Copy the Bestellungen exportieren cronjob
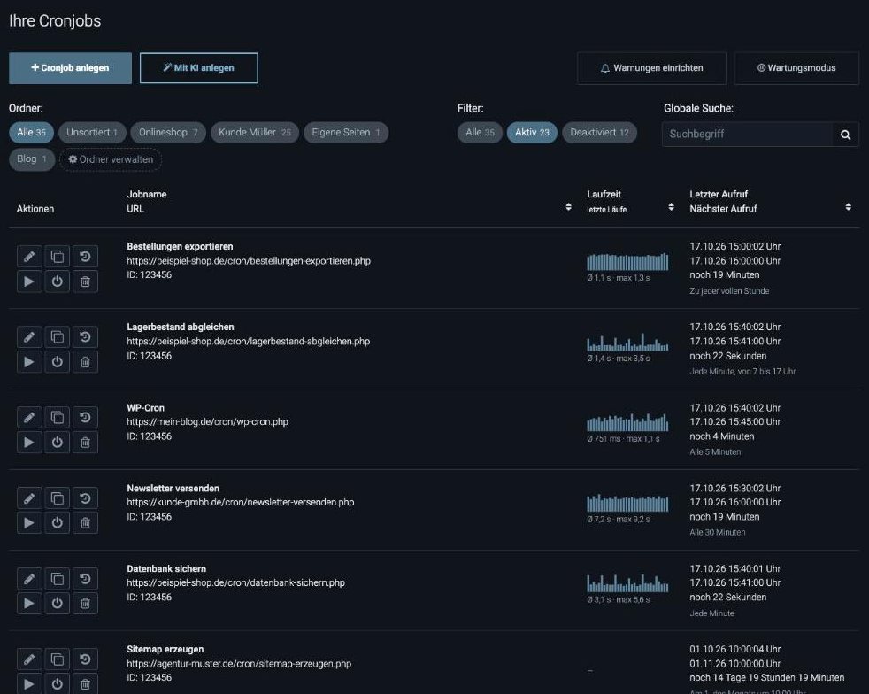Image resolution: width=869 pixels, height=694 pixels. [58, 257]
